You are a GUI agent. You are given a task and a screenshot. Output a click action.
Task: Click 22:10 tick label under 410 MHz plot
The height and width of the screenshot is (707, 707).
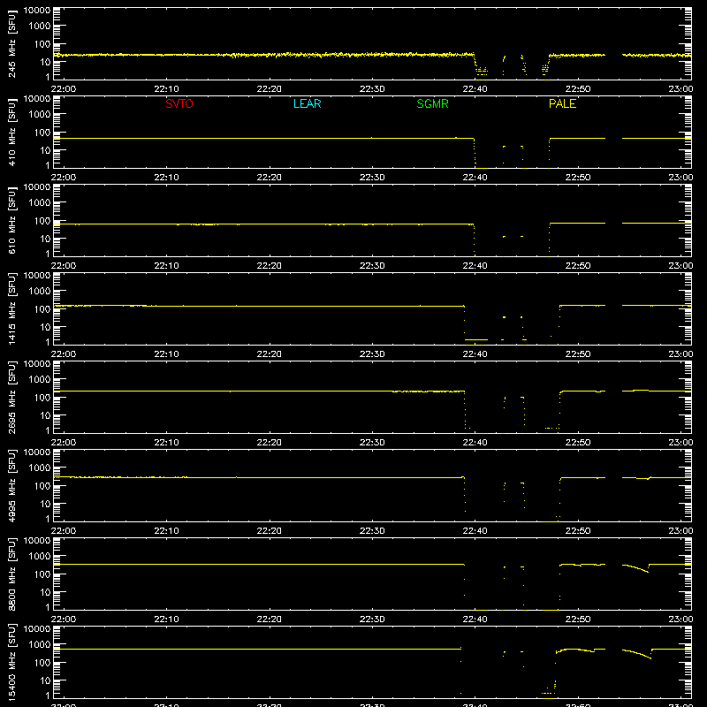click(166, 178)
